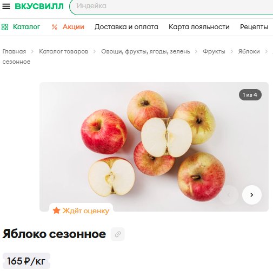Image resolution: width=273 pixels, height=271 pixels.
Task: Open the Каталог menu
Action: tap(26, 27)
